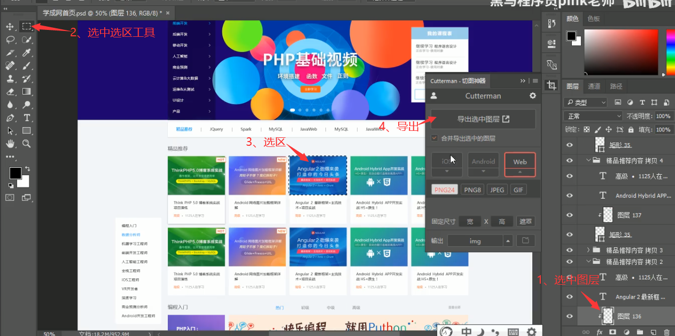Uncheck 合并导出选中的图层 checkbox
This screenshot has height=336, width=675.
pos(435,138)
